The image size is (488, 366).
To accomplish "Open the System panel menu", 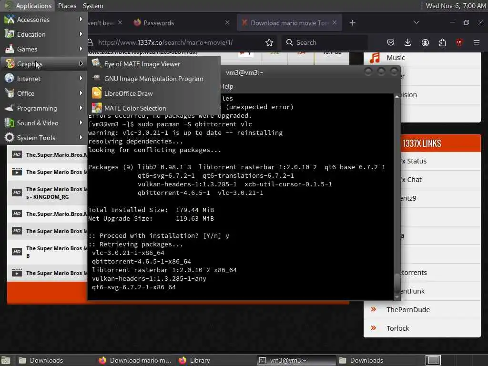I will [93, 6].
